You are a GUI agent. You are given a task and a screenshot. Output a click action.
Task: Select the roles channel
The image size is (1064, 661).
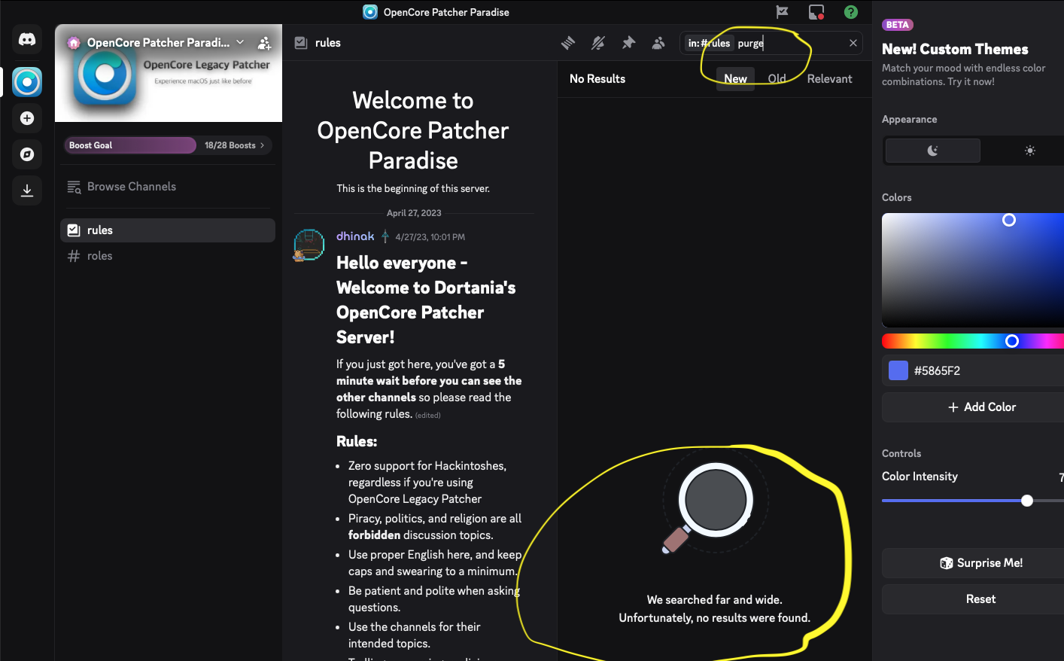click(x=100, y=255)
